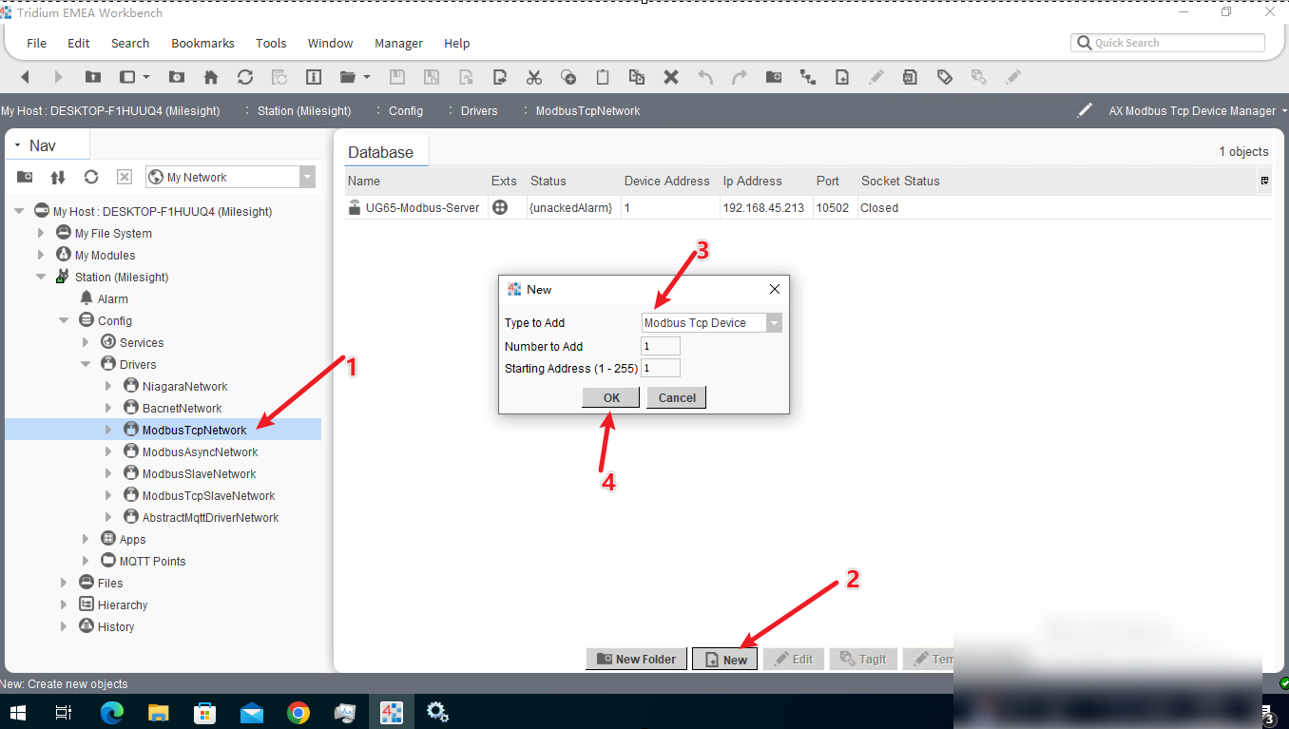
Task: Click the Quick Search box
Action: (x=1168, y=43)
